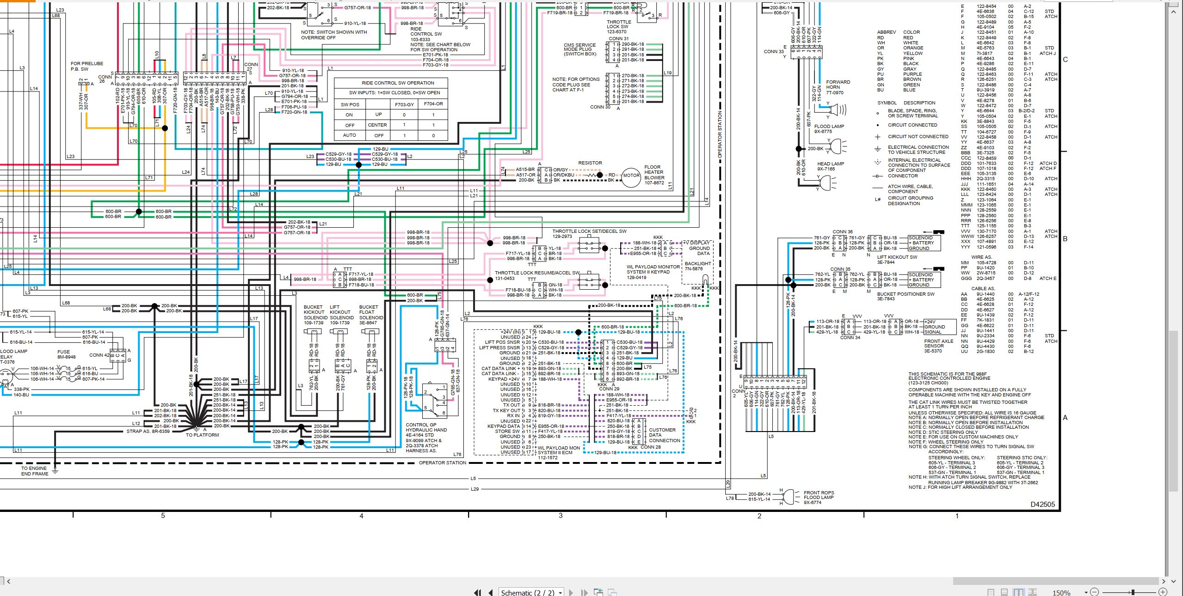This screenshot has width=1183, height=596.
Task: Click the THROTTLE LOCK RESUME/ACCEL SW label
Action: tap(537, 273)
